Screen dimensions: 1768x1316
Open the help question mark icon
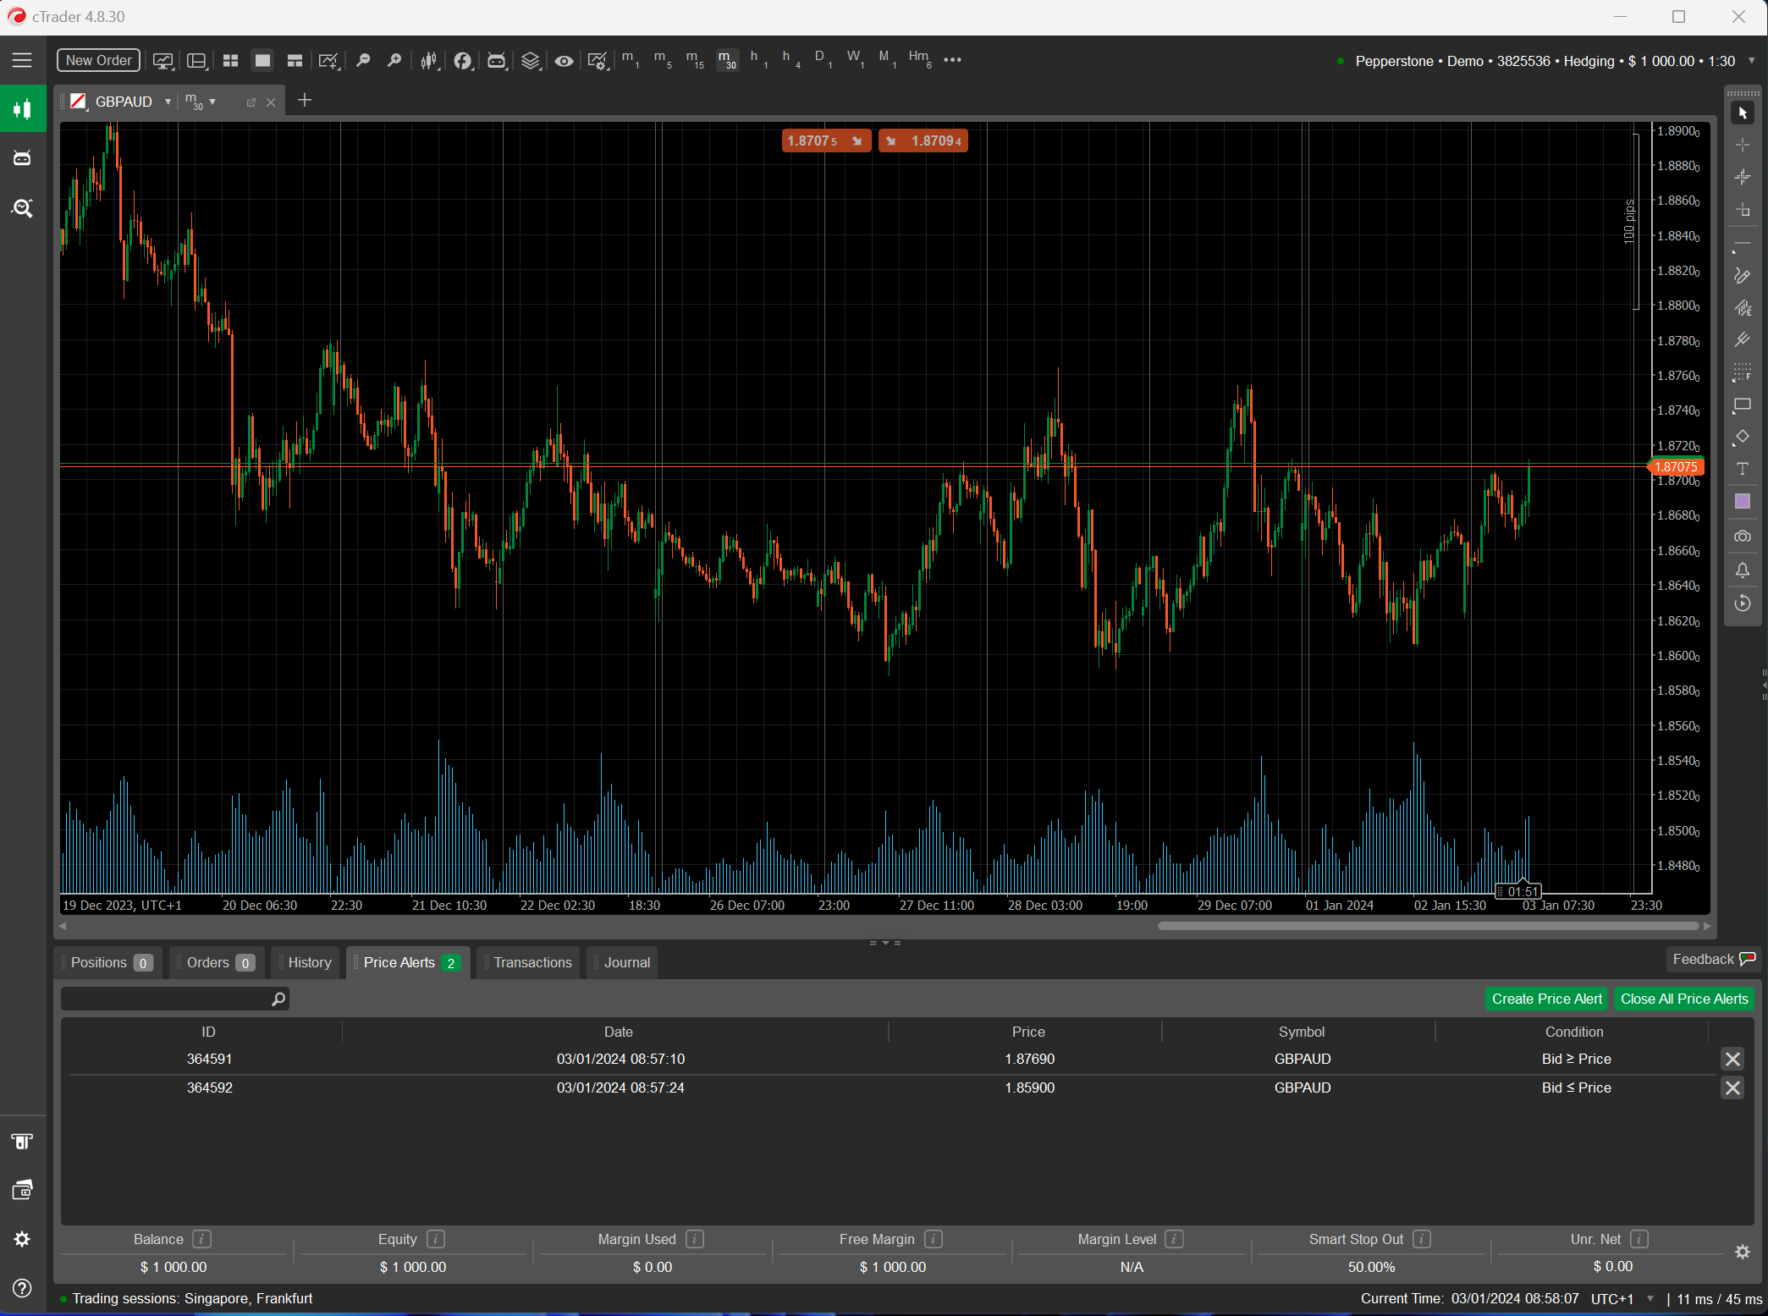pos(23,1288)
